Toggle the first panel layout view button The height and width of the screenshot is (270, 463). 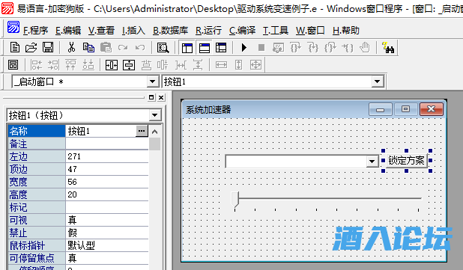pos(187,47)
